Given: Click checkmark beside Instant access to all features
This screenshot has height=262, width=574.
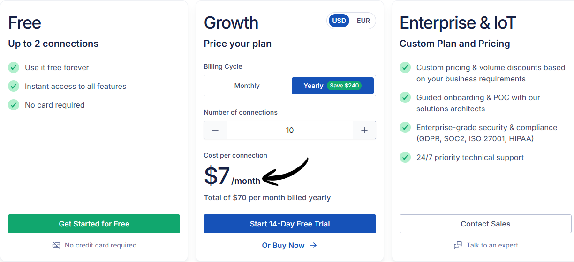Looking at the screenshot, I should [x=14, y=86].
